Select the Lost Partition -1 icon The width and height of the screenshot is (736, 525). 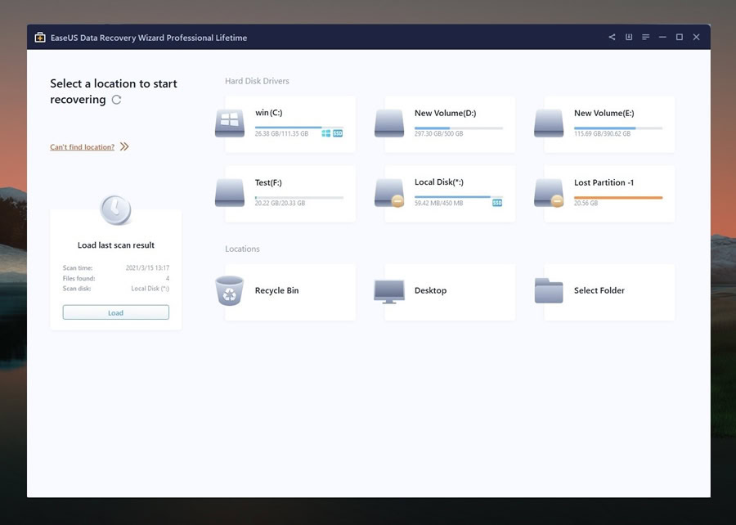coord(549,193)
